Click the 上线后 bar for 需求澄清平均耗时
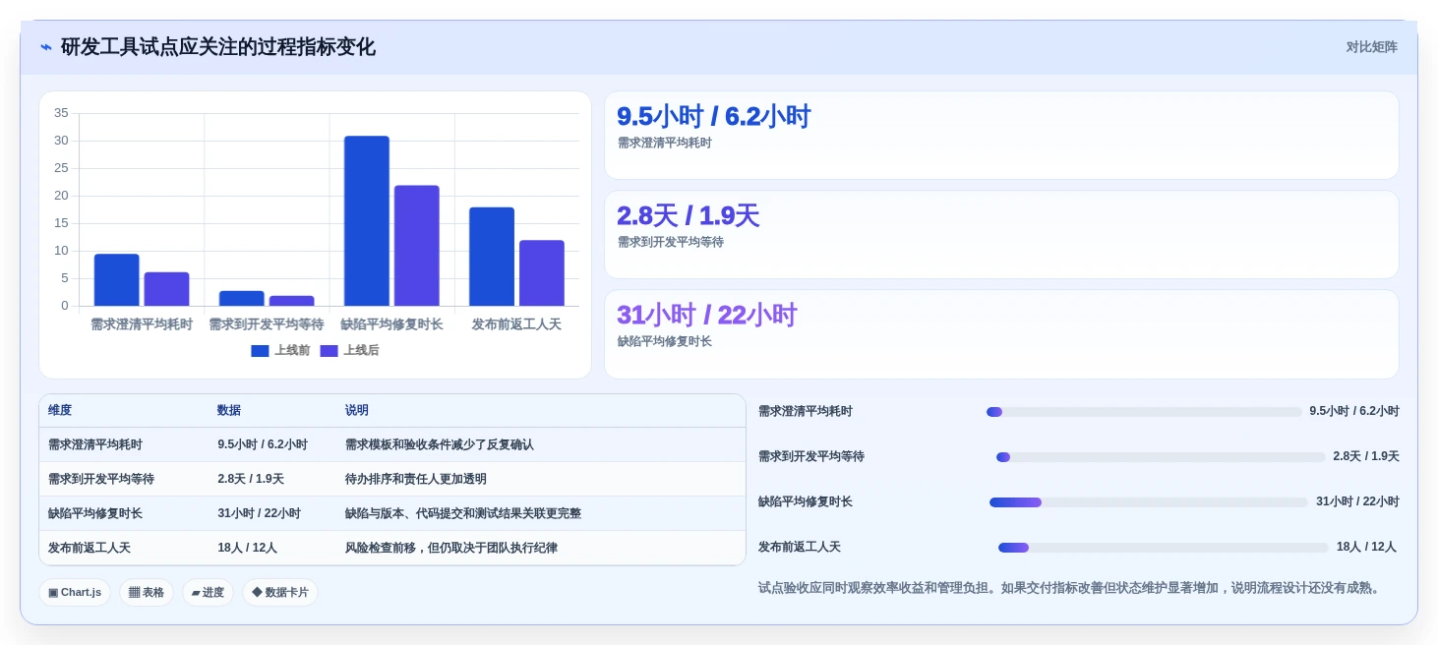 click(x=166, y=289)
